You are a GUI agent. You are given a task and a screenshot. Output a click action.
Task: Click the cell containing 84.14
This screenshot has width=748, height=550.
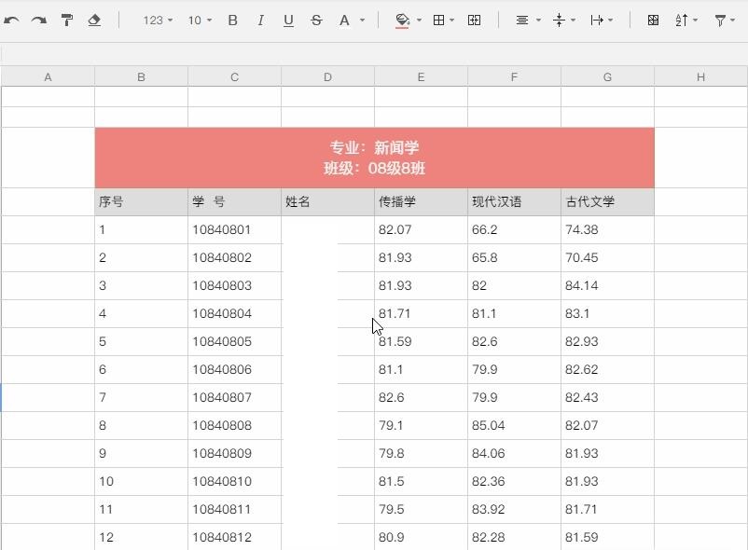tap(607, 285)
